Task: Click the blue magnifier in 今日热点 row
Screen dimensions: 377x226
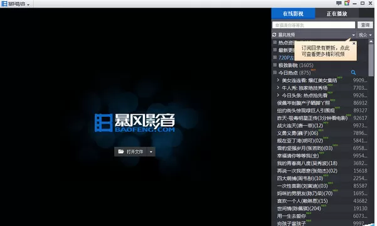Action: [x=353, y=72]
